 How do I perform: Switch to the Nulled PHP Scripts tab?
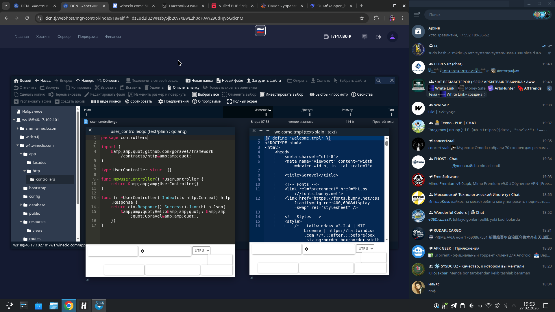point(233,6)
